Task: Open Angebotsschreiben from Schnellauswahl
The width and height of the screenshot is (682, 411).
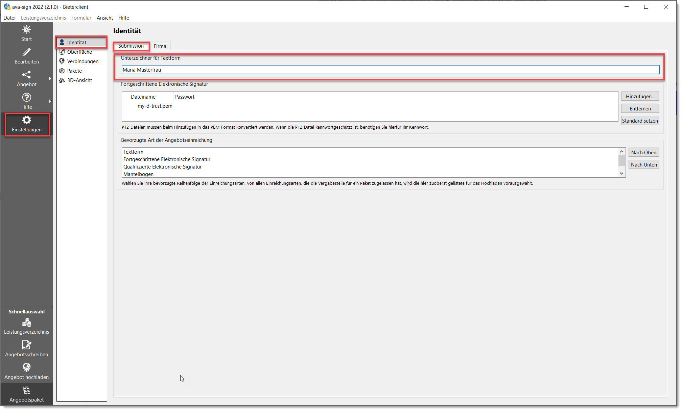Action: (26, 349)
